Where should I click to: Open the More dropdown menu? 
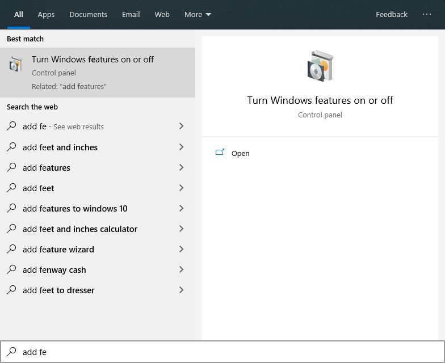pyautogui.click(x=198, y=15)
